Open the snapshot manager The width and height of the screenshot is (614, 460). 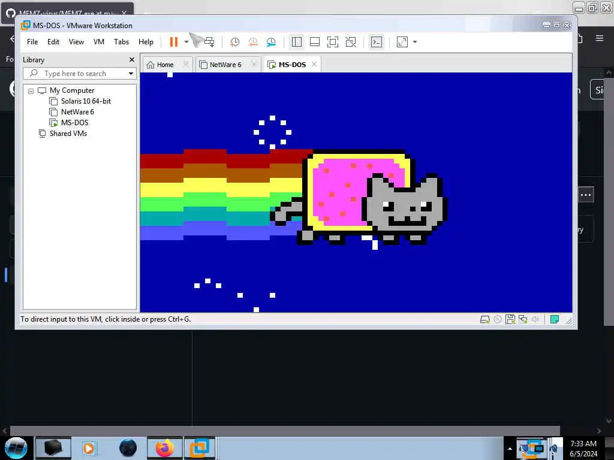(271, 42)
